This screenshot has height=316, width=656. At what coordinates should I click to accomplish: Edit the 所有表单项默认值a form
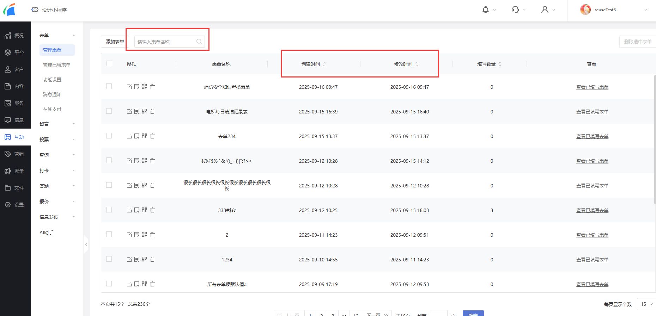[129, 284]
